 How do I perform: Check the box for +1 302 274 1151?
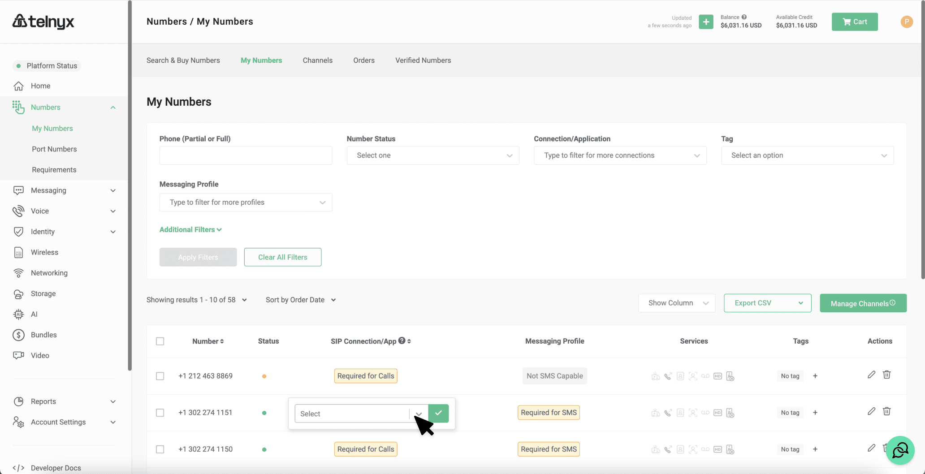point(160,413)
